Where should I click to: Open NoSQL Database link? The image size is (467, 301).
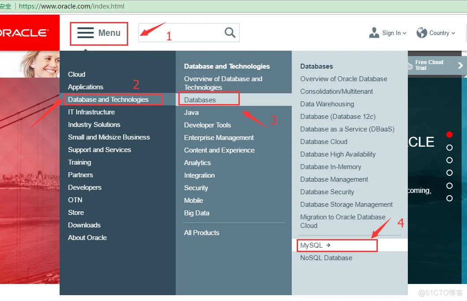(326, 258)
